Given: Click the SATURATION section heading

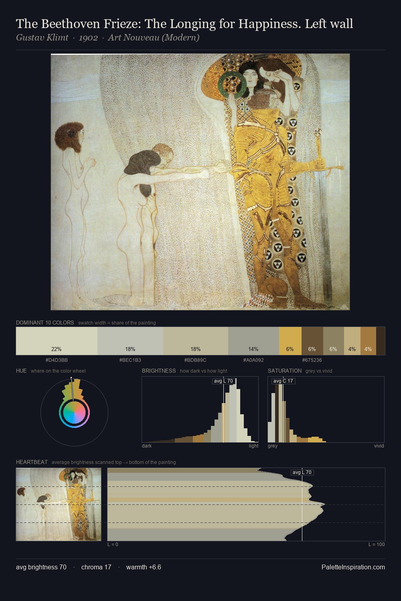Looking at the screenshot, I should [x=285, y=371].
